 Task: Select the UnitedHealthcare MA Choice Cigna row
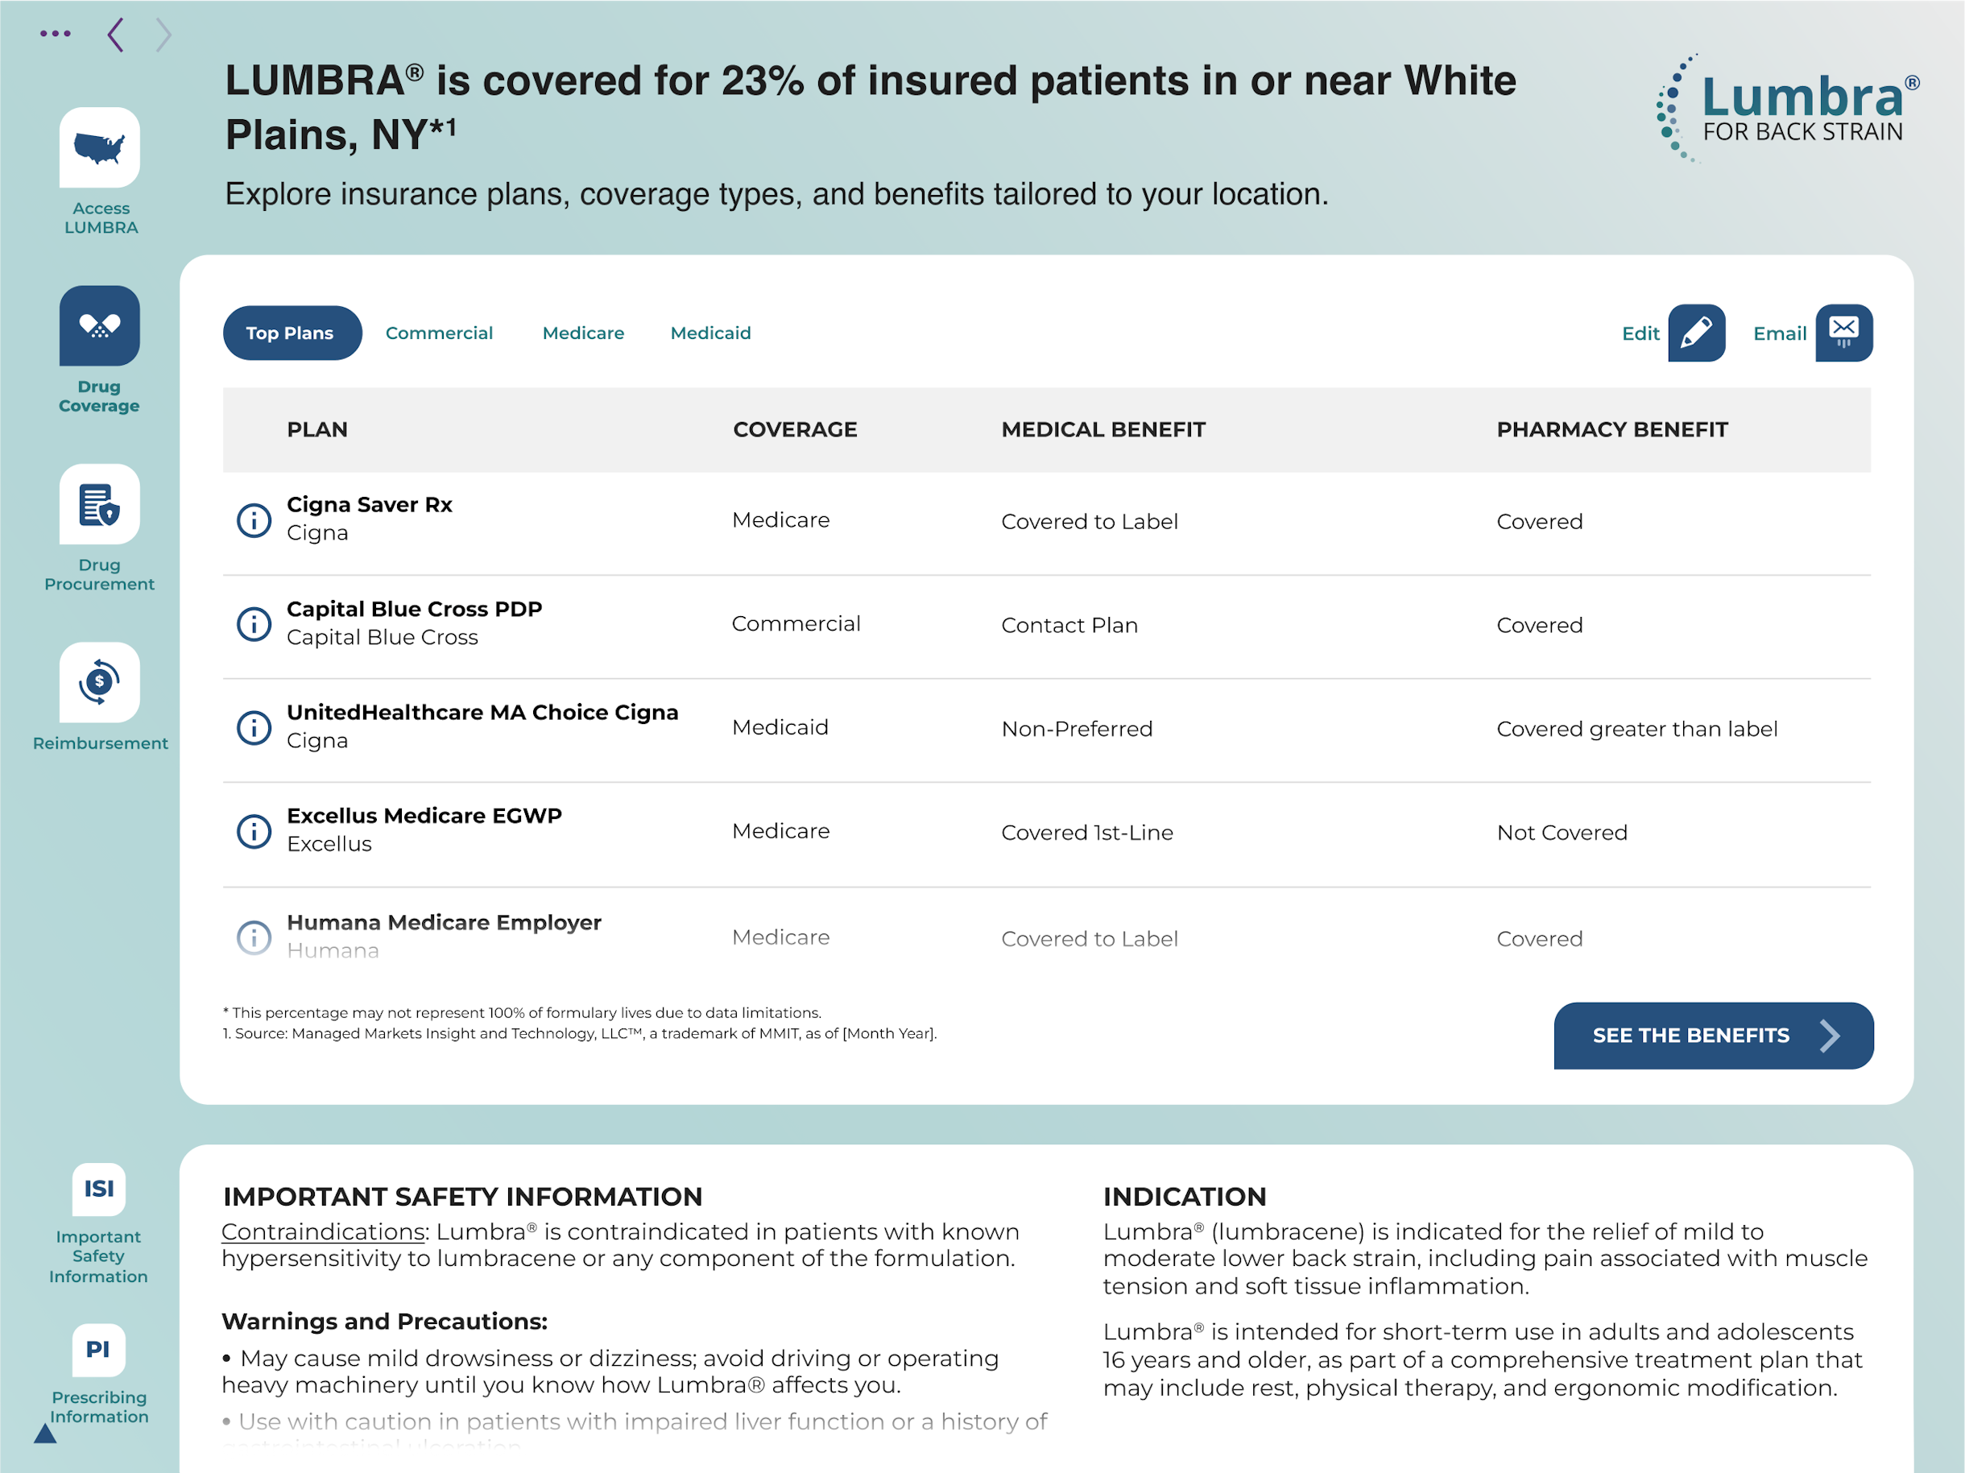click(x=1046, y=727)
